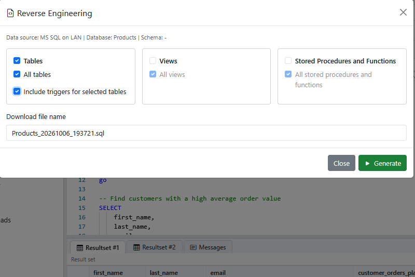Click the go statement on line 12

coord(103,180)
